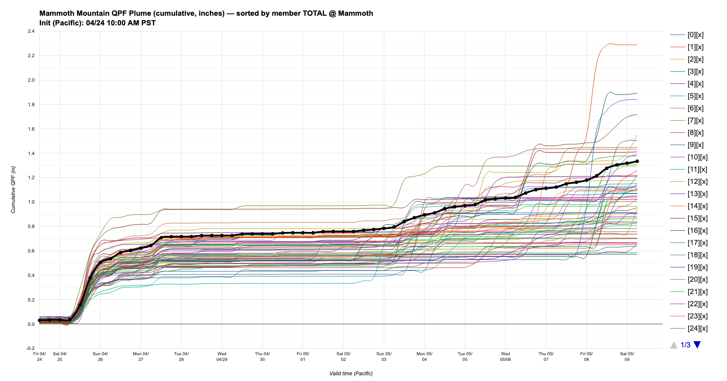Click the first black mean-line data point
Image resolution: width=727 pixels, height=381 pixels.
tap(40, 320)
